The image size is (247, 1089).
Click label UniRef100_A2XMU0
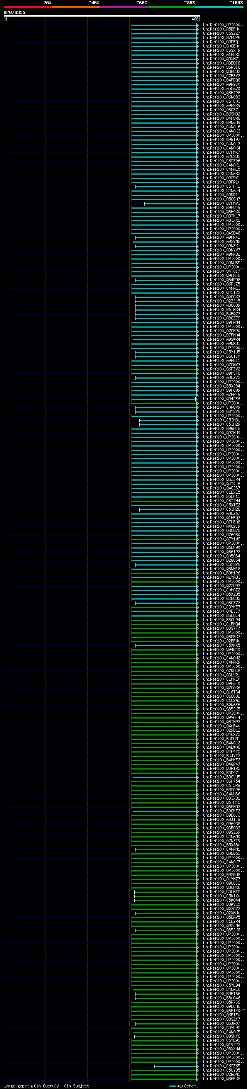coord(221,913)
